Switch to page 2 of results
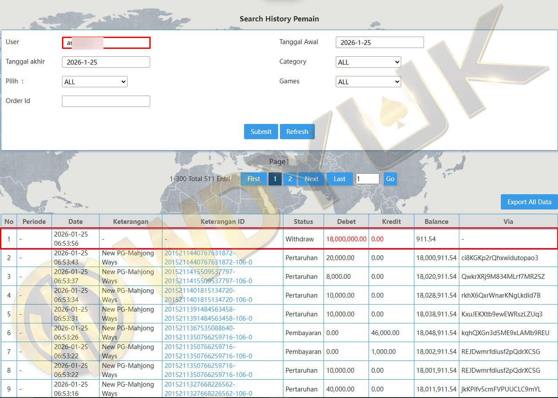The height and width of the screenshot is (398, 558). 290,179
